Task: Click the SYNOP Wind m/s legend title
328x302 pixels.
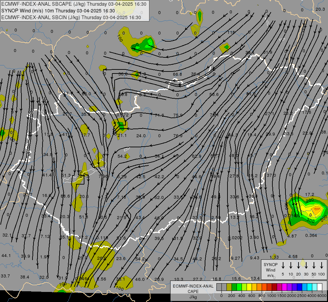Action: 270,270
